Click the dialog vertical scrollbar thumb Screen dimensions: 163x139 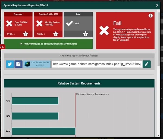tap(159, 39)
